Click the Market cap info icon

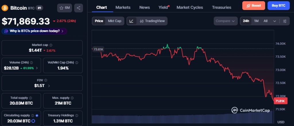51,45
